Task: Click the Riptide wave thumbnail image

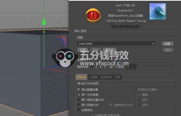Action: click(158, 12)
